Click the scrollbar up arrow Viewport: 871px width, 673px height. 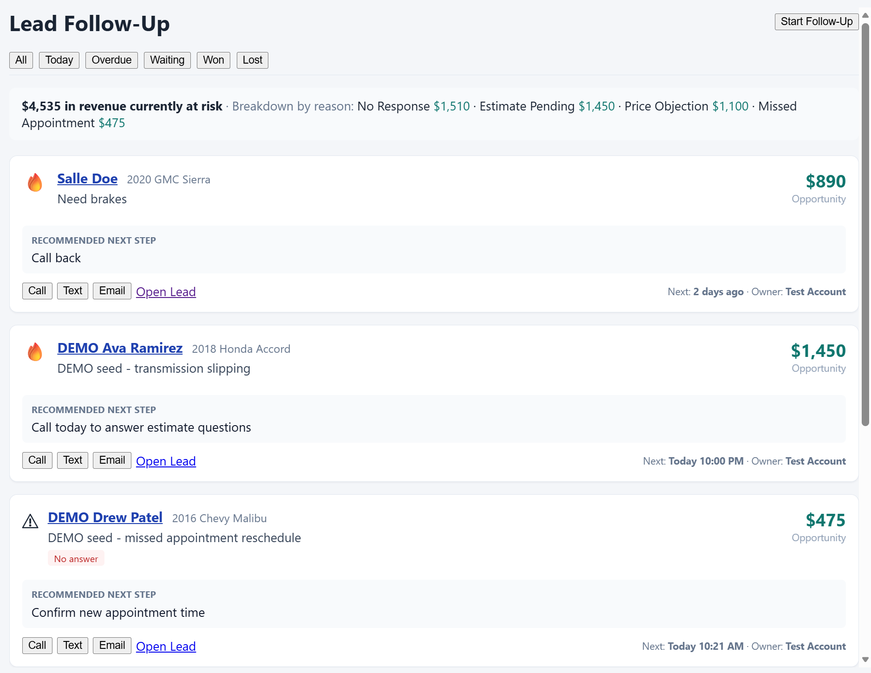[865, 15]
